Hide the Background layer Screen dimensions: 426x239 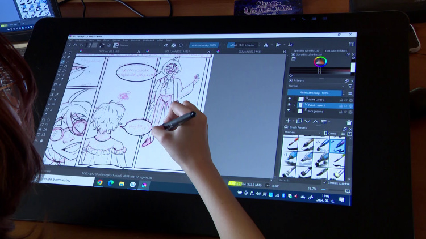pos(290,111)
